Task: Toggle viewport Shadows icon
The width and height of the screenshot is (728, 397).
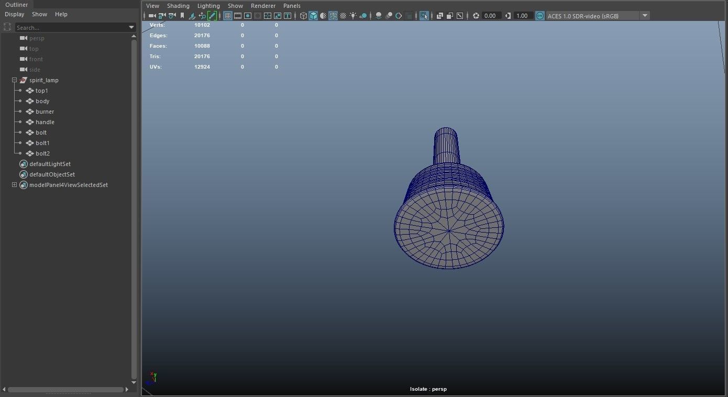Action: [362, 16]
